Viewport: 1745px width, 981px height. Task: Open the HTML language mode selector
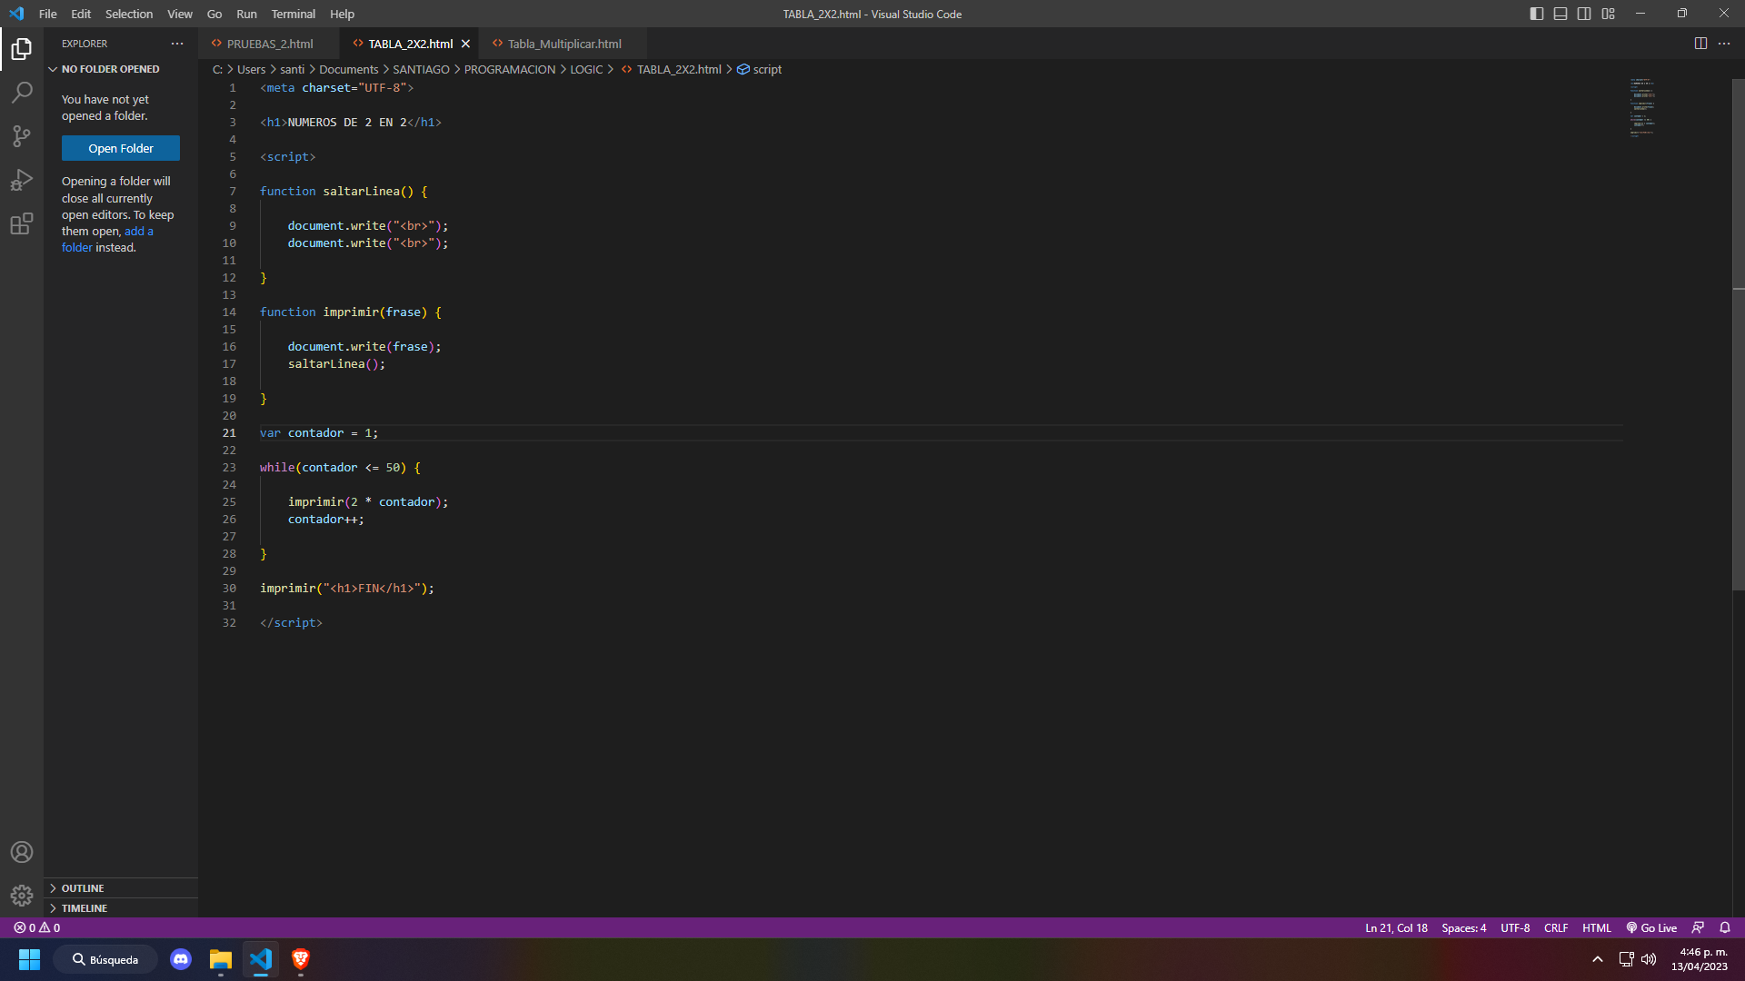1596,927
